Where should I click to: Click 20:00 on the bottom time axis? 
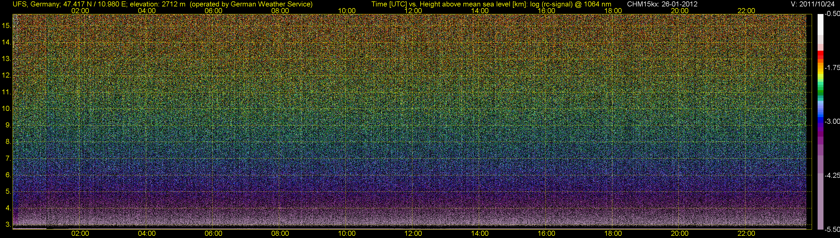[x=680, y=234]
